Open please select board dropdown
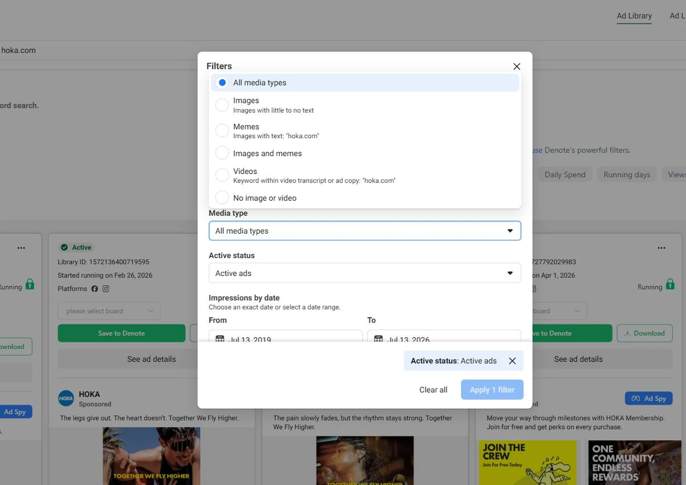The height and width of the screenshot is (485, 686). point(109,311)
